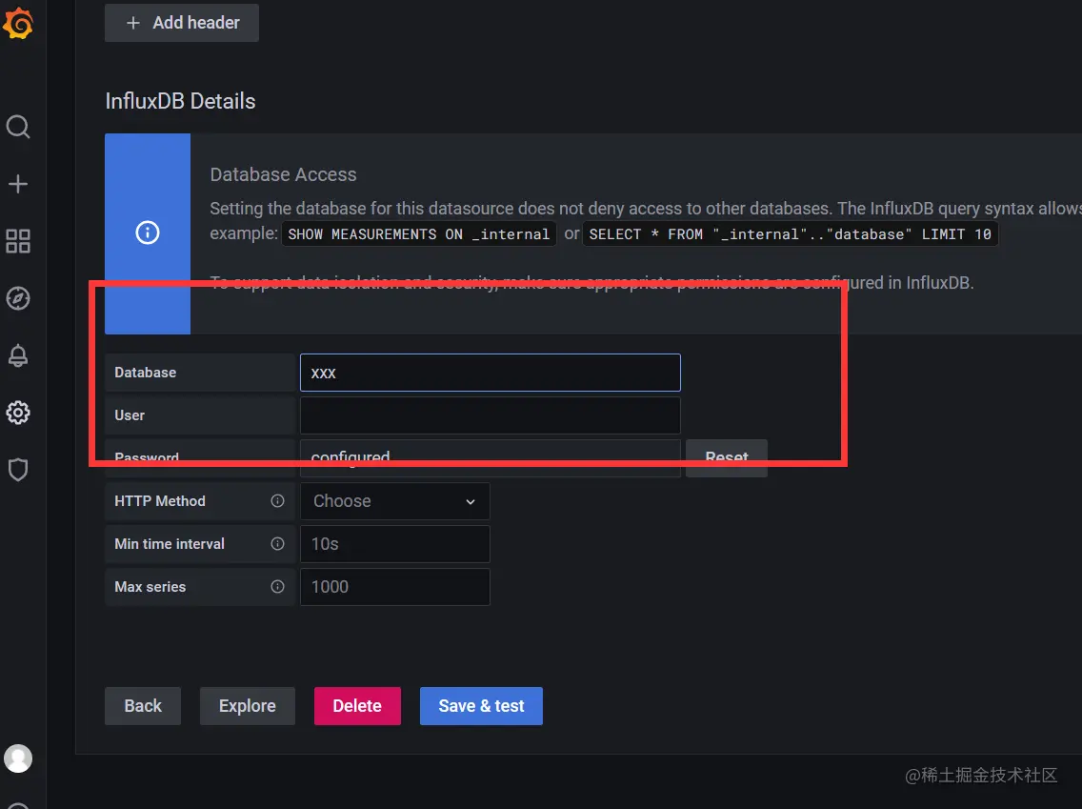
Task: Show the Min time interval info icon
Action: [277, 544]
